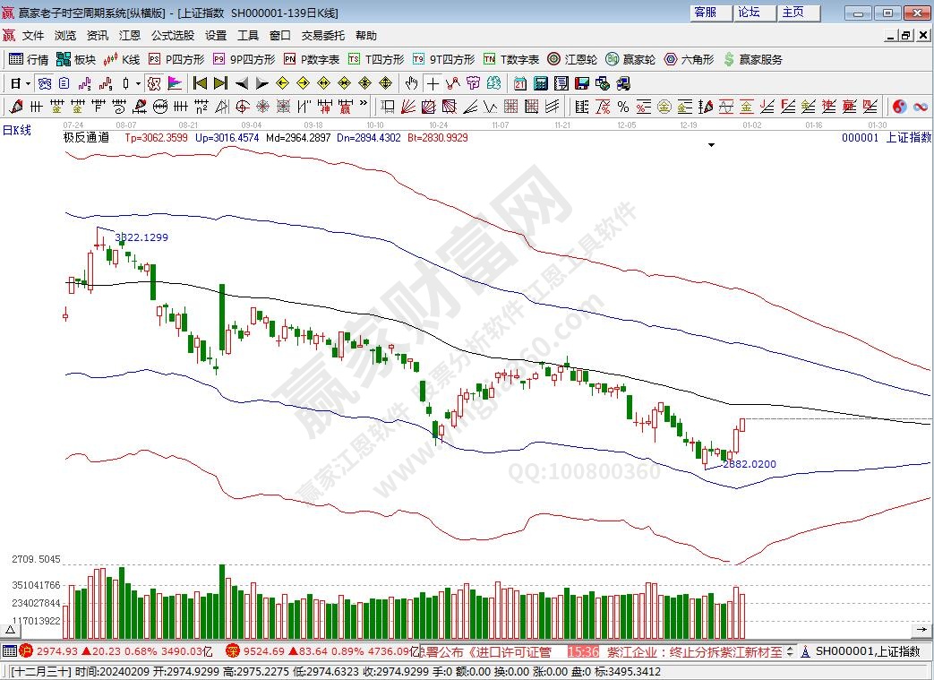Open the 交易委托 menu
934x680 pixels.
click(x=322, y=36)
